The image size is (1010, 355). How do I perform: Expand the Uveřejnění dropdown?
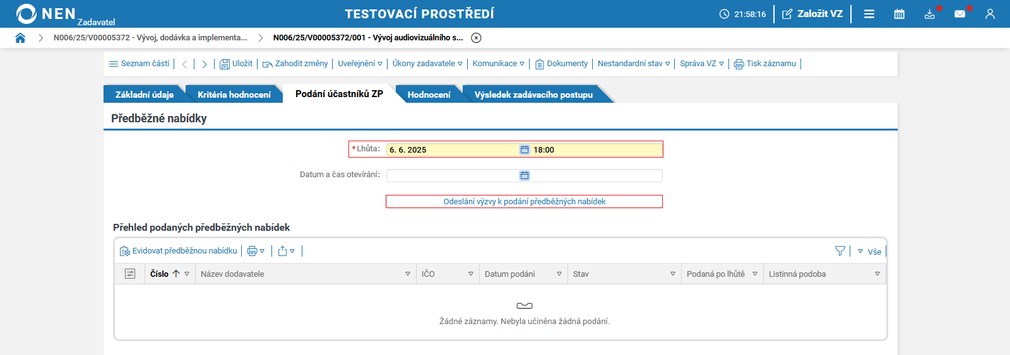coord(360,64)
